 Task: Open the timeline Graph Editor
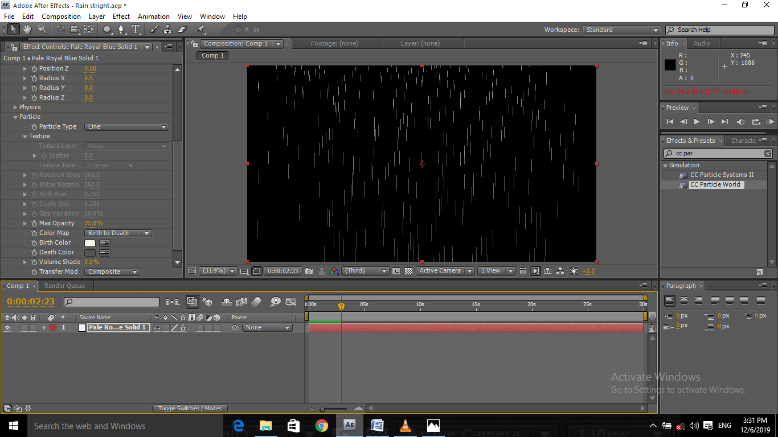point(290,302)
